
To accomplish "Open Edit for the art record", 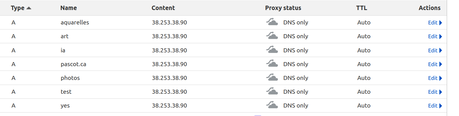I will [435, 36].
